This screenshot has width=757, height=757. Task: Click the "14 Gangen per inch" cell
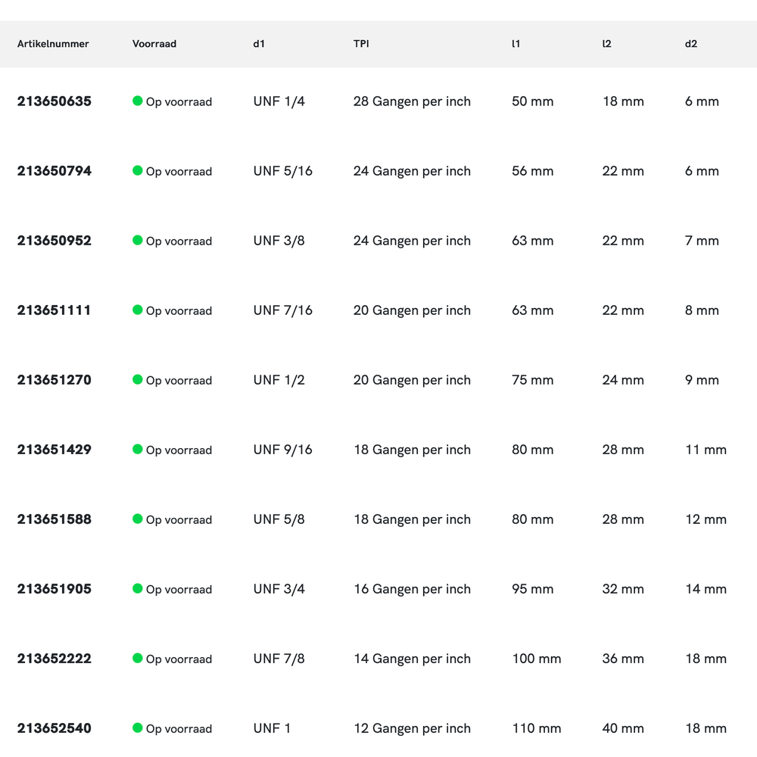pyautogui.click(x=412, y=659)
